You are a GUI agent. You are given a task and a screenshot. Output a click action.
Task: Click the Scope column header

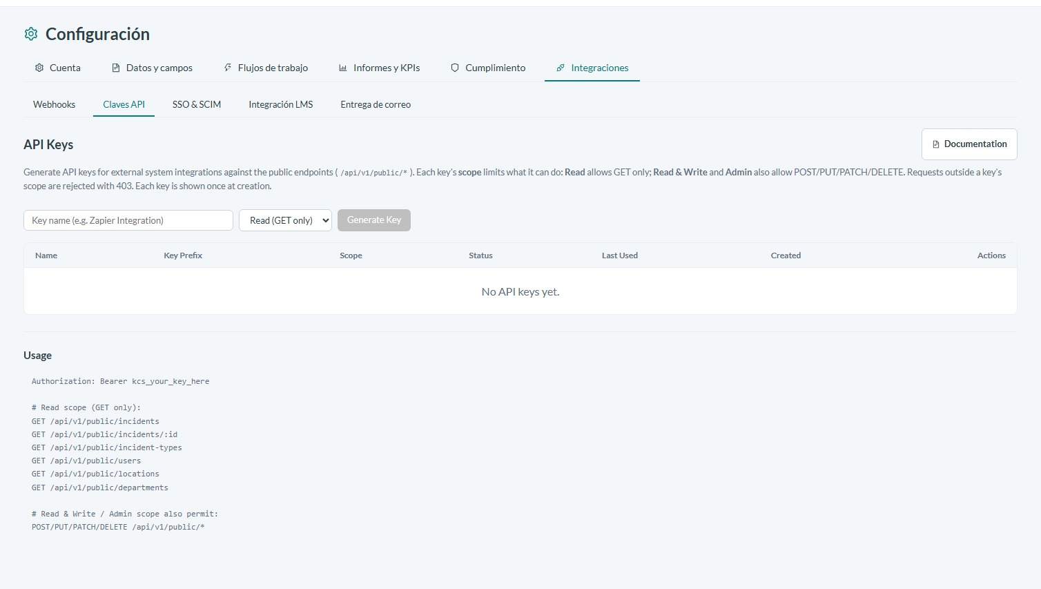[351, 255]
